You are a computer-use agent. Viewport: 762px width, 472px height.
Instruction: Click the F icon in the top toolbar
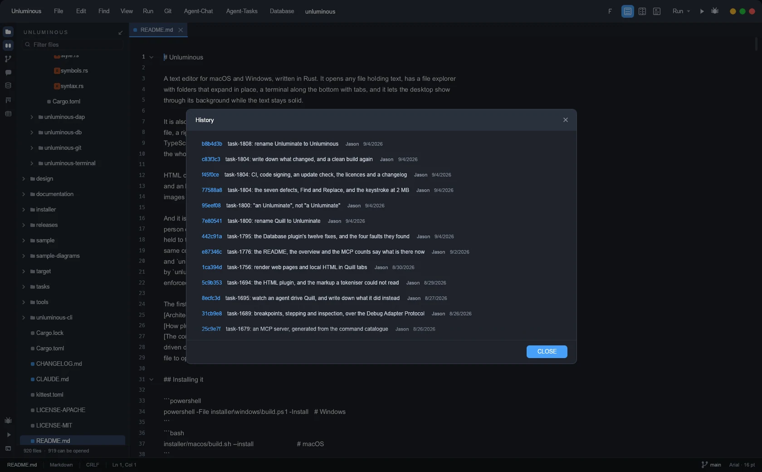click(x=610, y=11)
